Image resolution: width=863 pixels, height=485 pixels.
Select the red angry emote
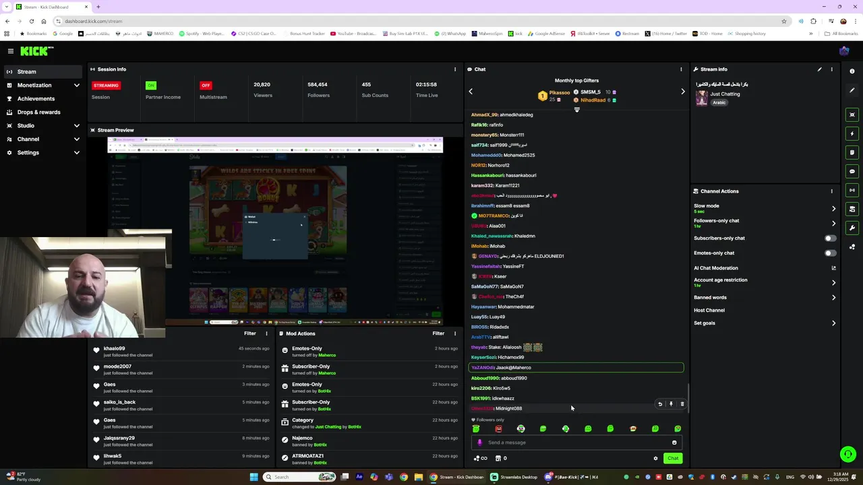click(498, 428)
